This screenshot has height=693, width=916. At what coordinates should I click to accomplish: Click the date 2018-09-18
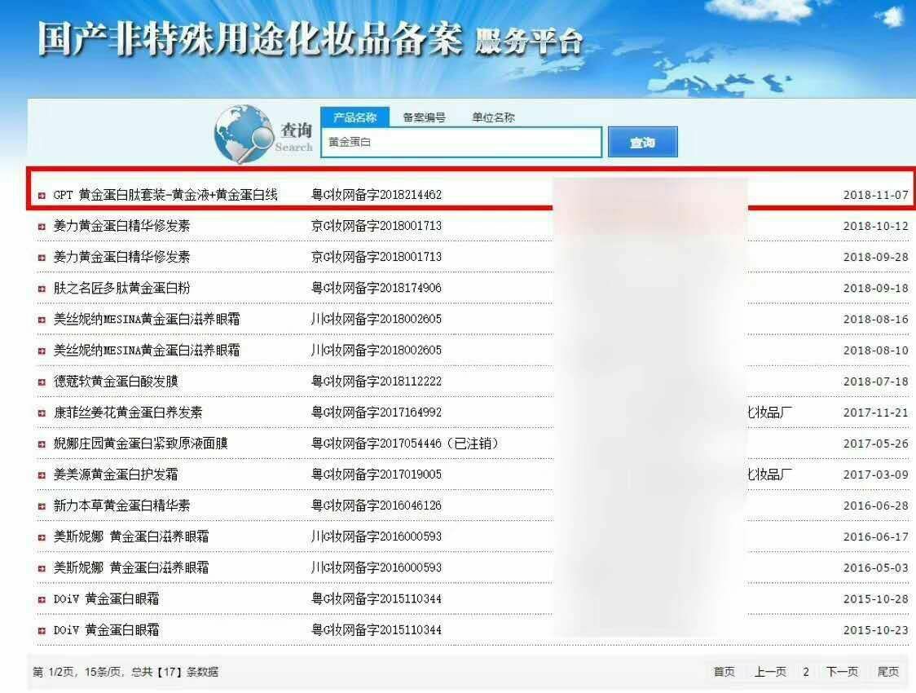point(876,288)
